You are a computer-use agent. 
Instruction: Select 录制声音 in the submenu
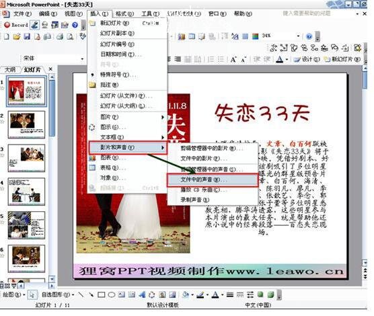213,200
